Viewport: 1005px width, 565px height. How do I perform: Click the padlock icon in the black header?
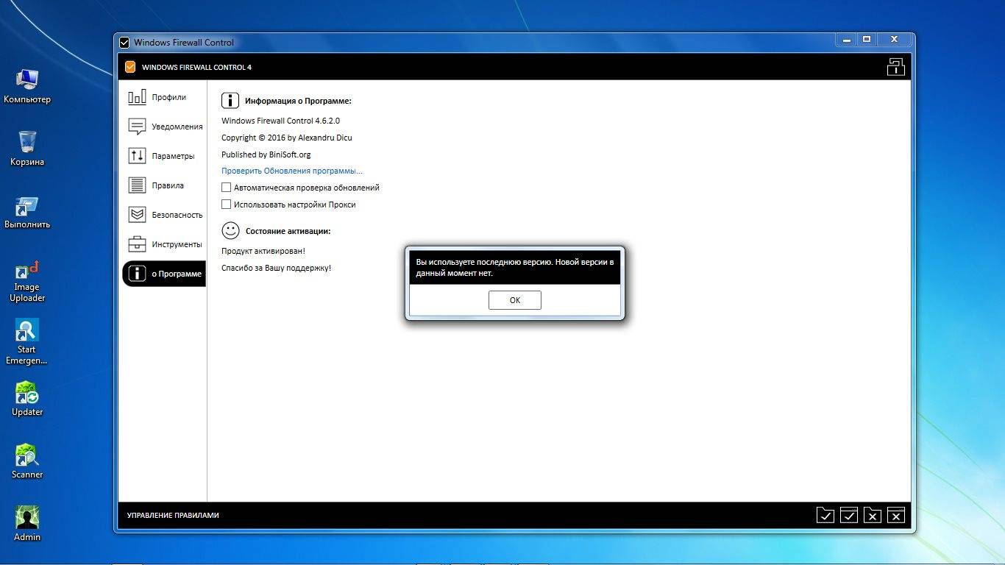(x=895, y=67)
